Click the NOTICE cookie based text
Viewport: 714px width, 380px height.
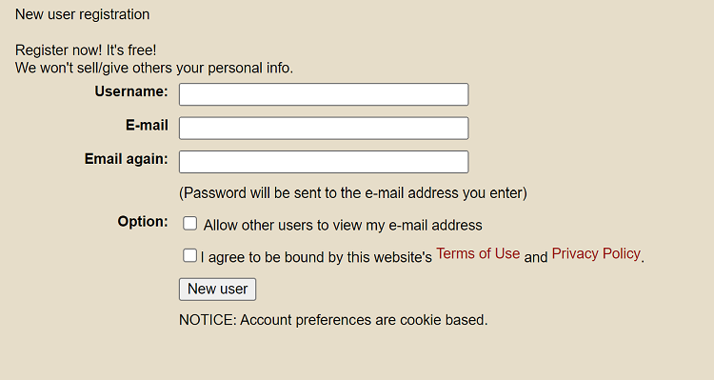coord(333,320)
